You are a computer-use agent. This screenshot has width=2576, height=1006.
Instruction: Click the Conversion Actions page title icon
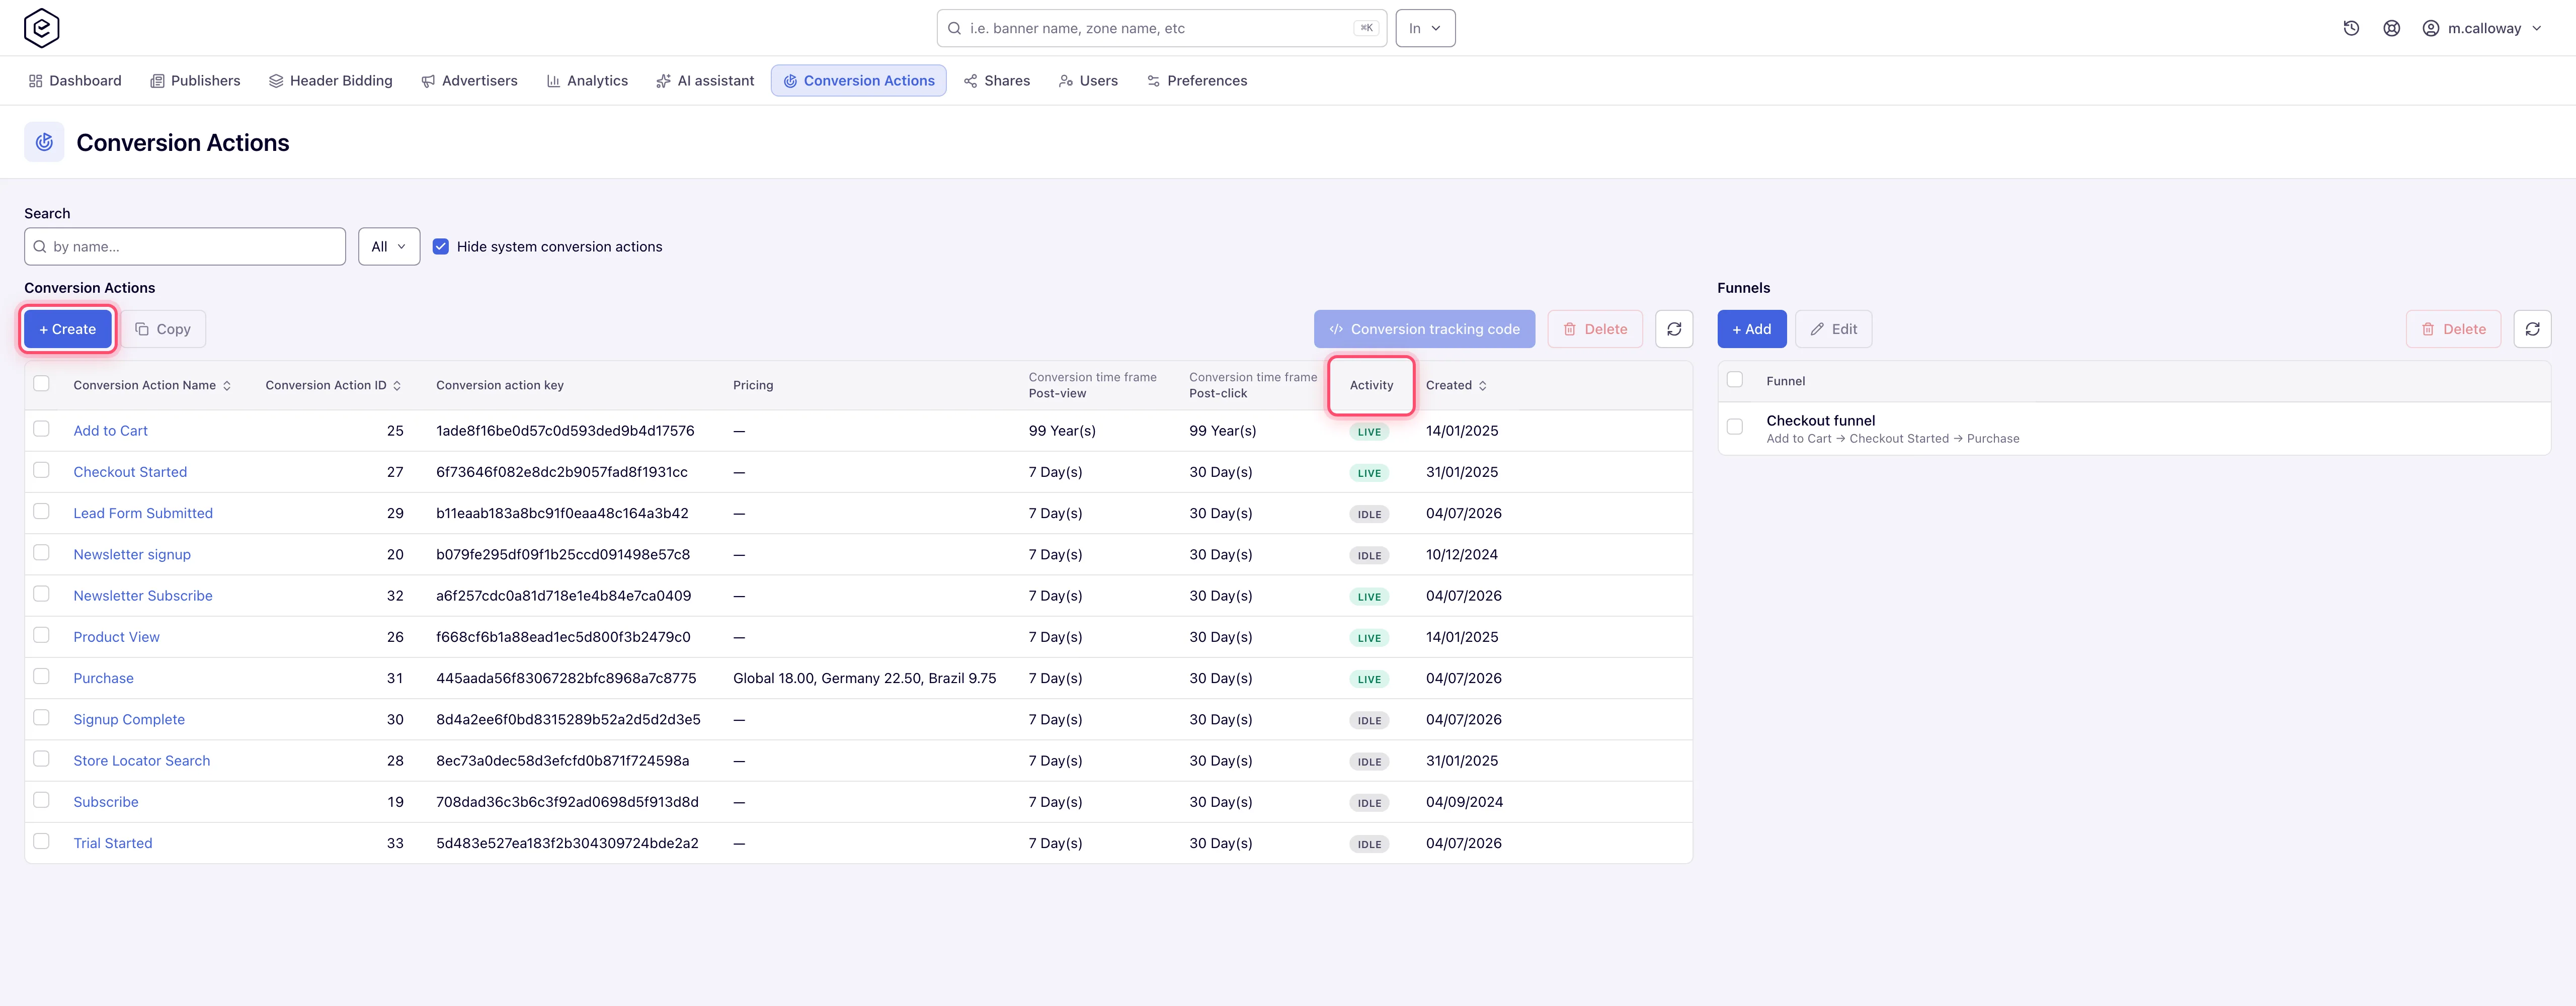point(44,142)
